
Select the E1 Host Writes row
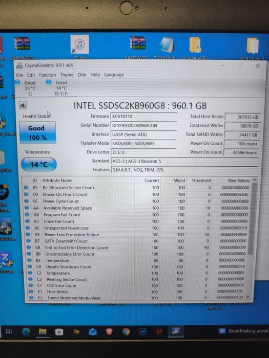point(137,292)
